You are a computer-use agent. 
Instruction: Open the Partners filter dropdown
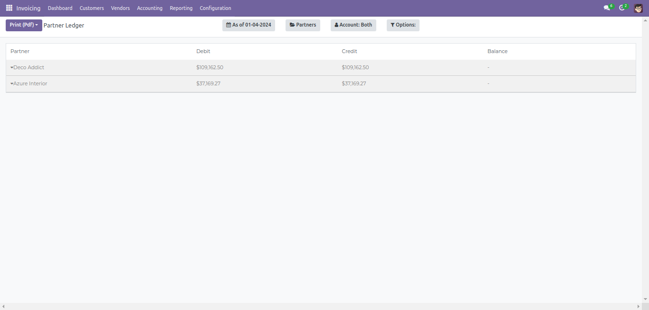point(303,25)
